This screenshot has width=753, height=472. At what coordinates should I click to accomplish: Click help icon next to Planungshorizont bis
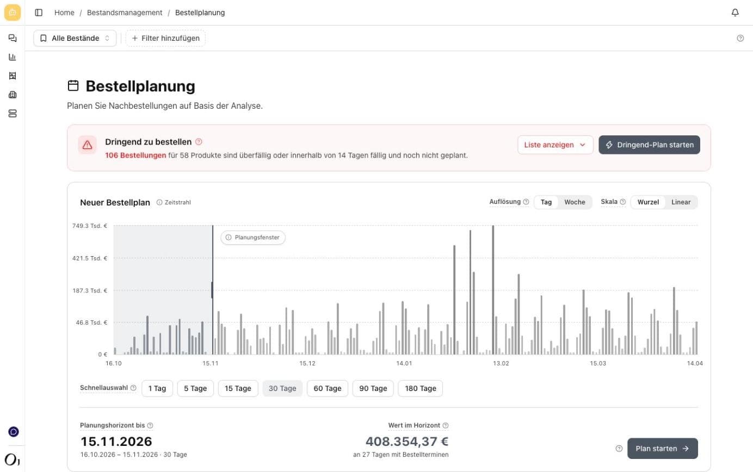click(150, 425)
